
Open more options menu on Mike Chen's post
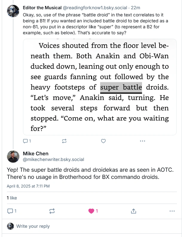click(172, 211)
